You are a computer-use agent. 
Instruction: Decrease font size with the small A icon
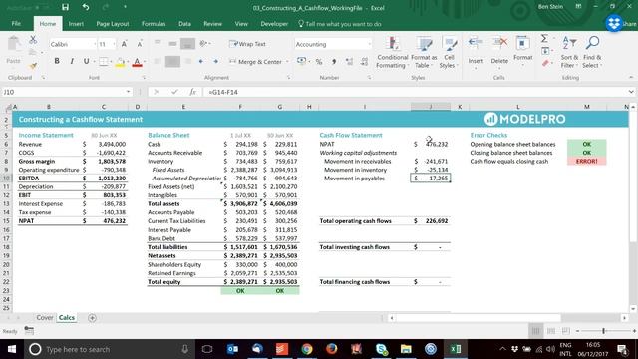click(x=140, y=44)
